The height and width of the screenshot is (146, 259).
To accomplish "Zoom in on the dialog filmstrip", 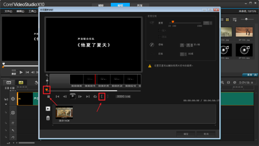I will [47, 75].
